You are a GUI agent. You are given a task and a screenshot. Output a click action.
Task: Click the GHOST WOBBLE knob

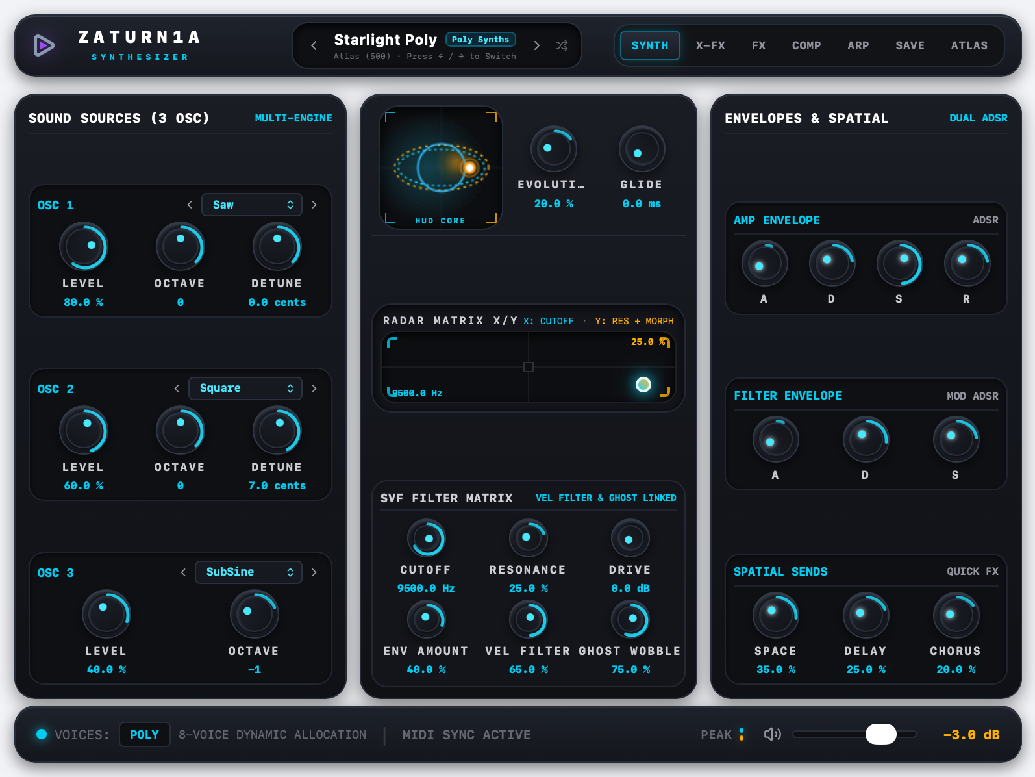[630, 620]
